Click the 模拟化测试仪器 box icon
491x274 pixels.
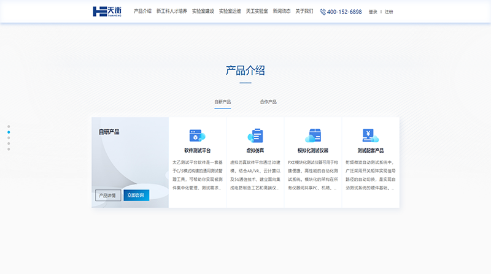313,135
